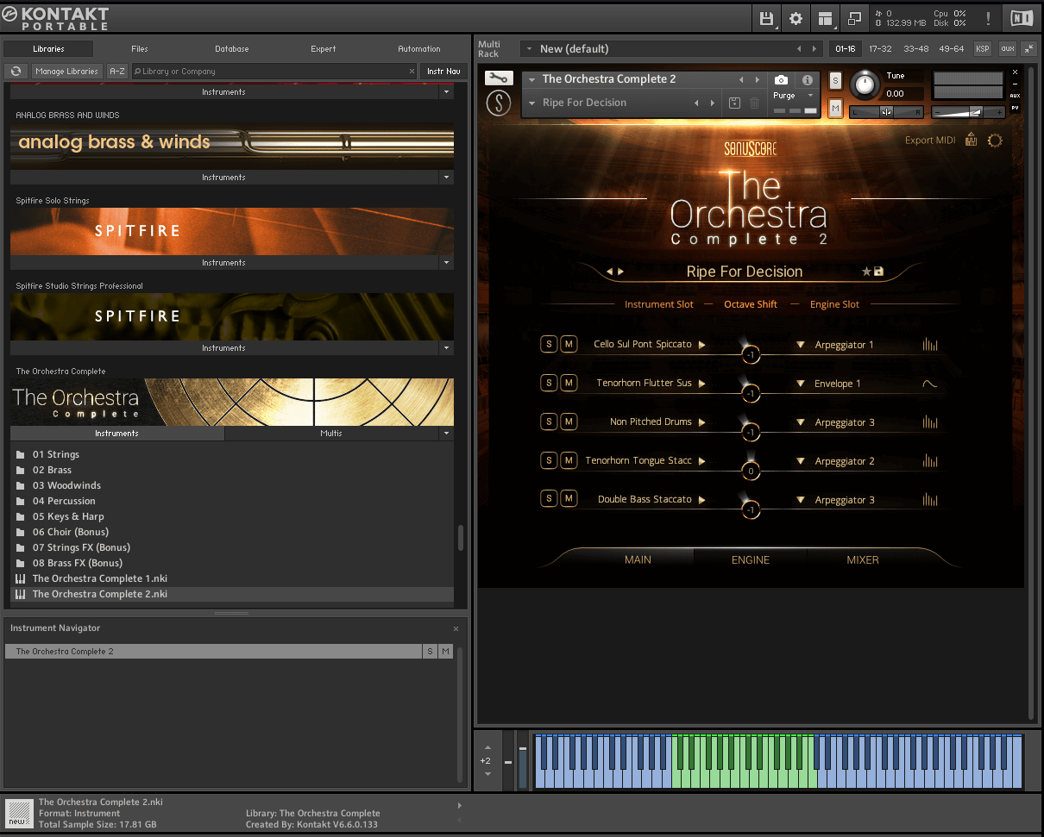Click the refresh libraries icon
Image resolution: width=1044 pixels, height=837 pixels.
coord(16,72)
